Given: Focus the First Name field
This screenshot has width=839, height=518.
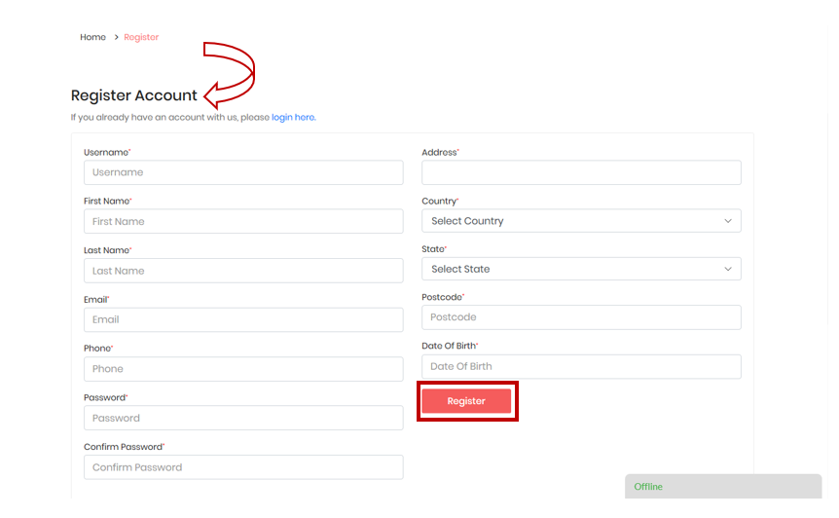Looking at the screenshot, I should click(243, 221).
